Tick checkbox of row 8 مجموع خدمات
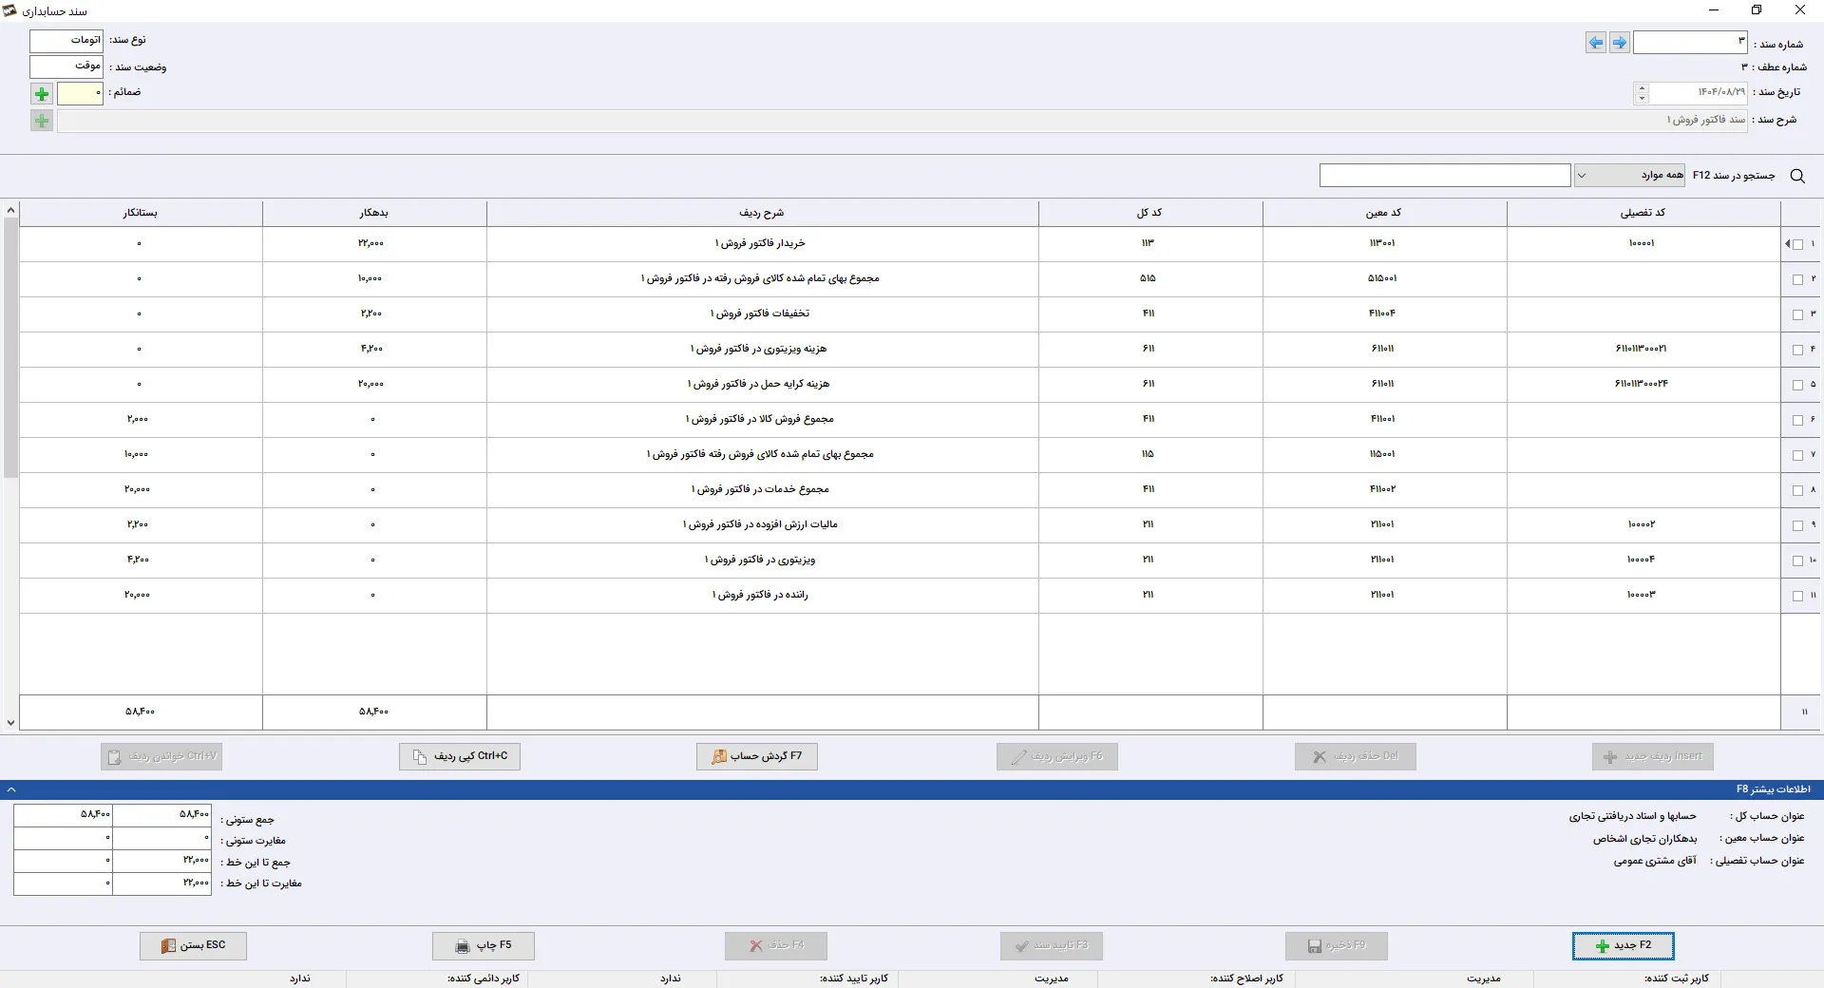Image resolution: width=1824 pixels, height=988 pixels. pos(1797,490)
